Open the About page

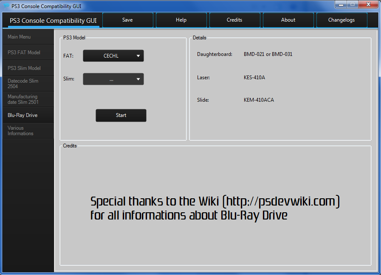288,20
